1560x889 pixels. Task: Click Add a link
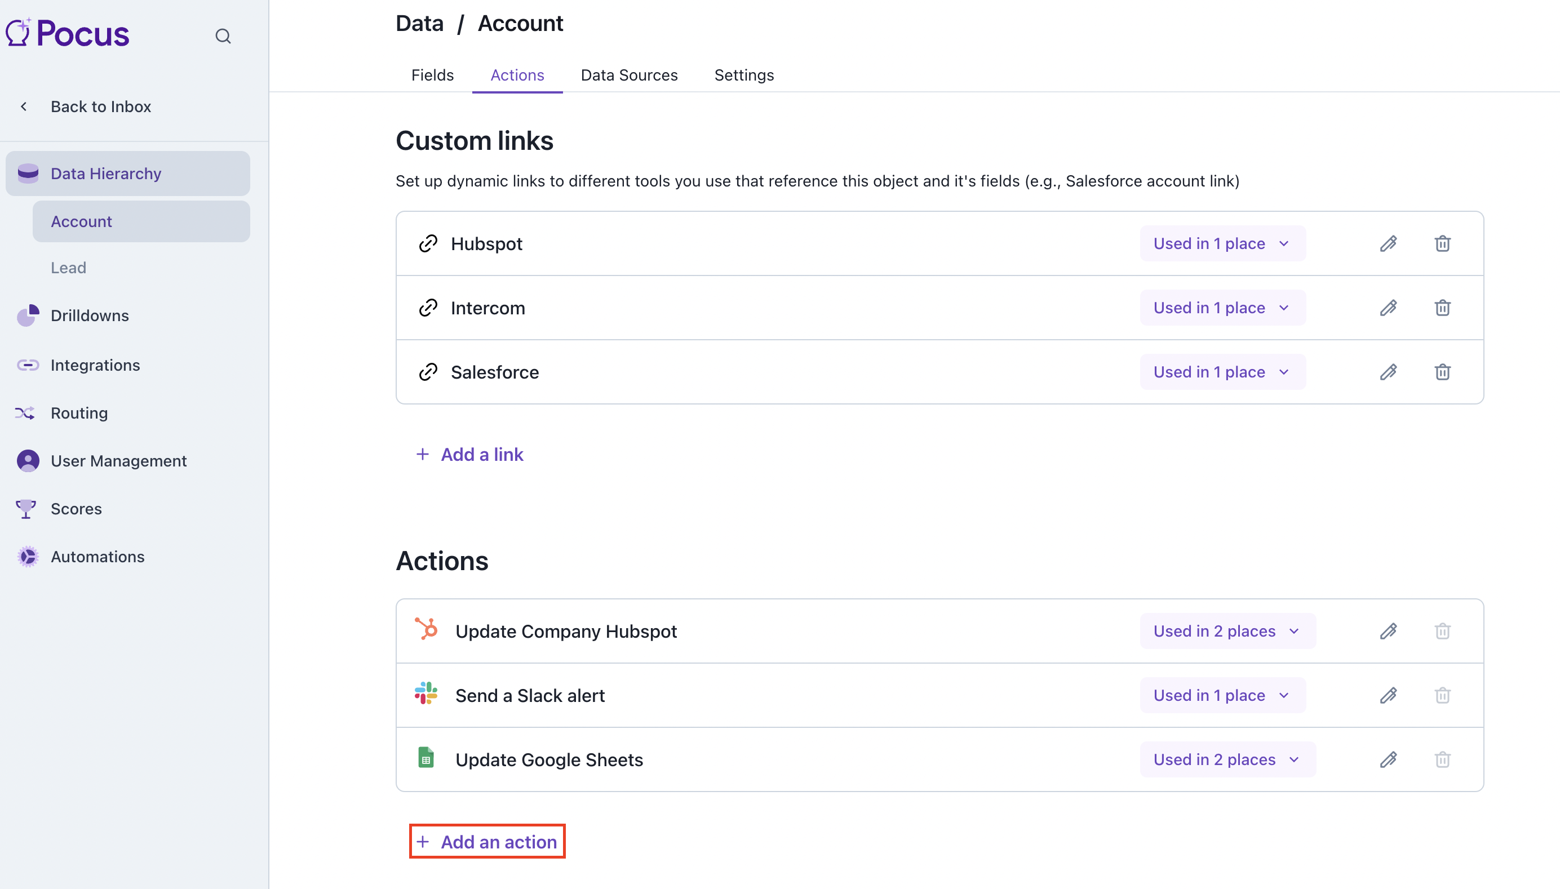pos(469,454)
